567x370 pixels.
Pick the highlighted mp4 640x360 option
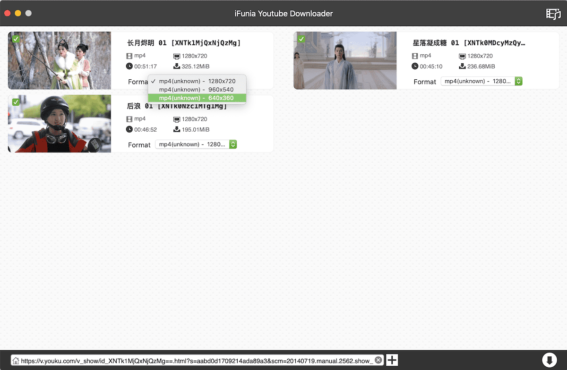197,98
